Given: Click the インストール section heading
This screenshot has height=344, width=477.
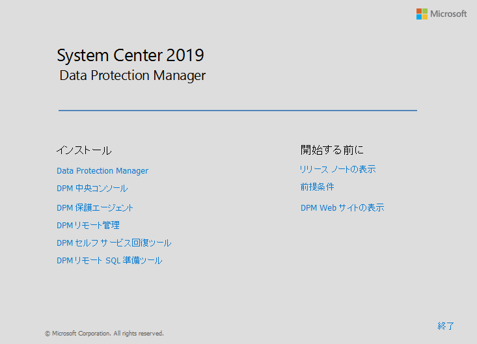Looking at the screenshot, I should (84, 150).
